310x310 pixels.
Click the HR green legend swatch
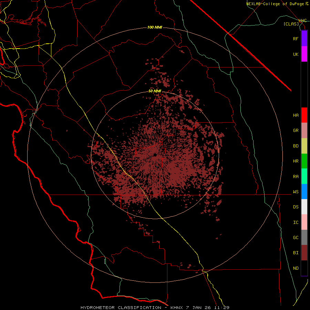coord(304,161)
